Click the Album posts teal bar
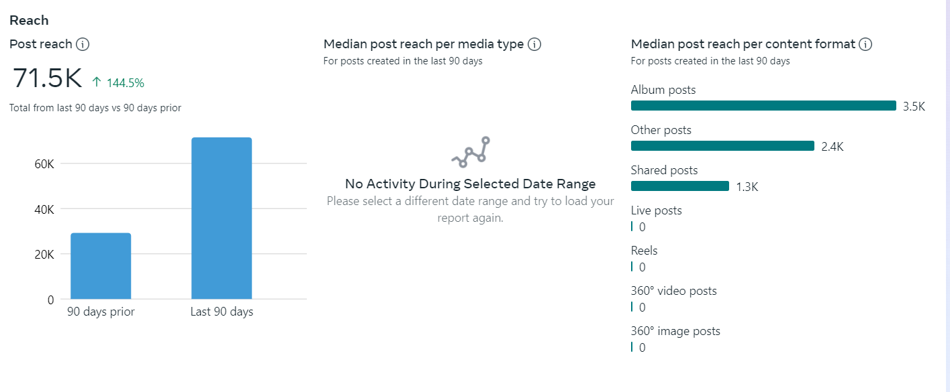The image size is (950, 392). click(763, 106)
